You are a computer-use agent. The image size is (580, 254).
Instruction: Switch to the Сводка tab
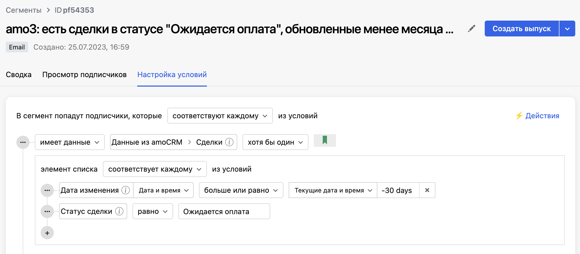click(x=19, y=74)
